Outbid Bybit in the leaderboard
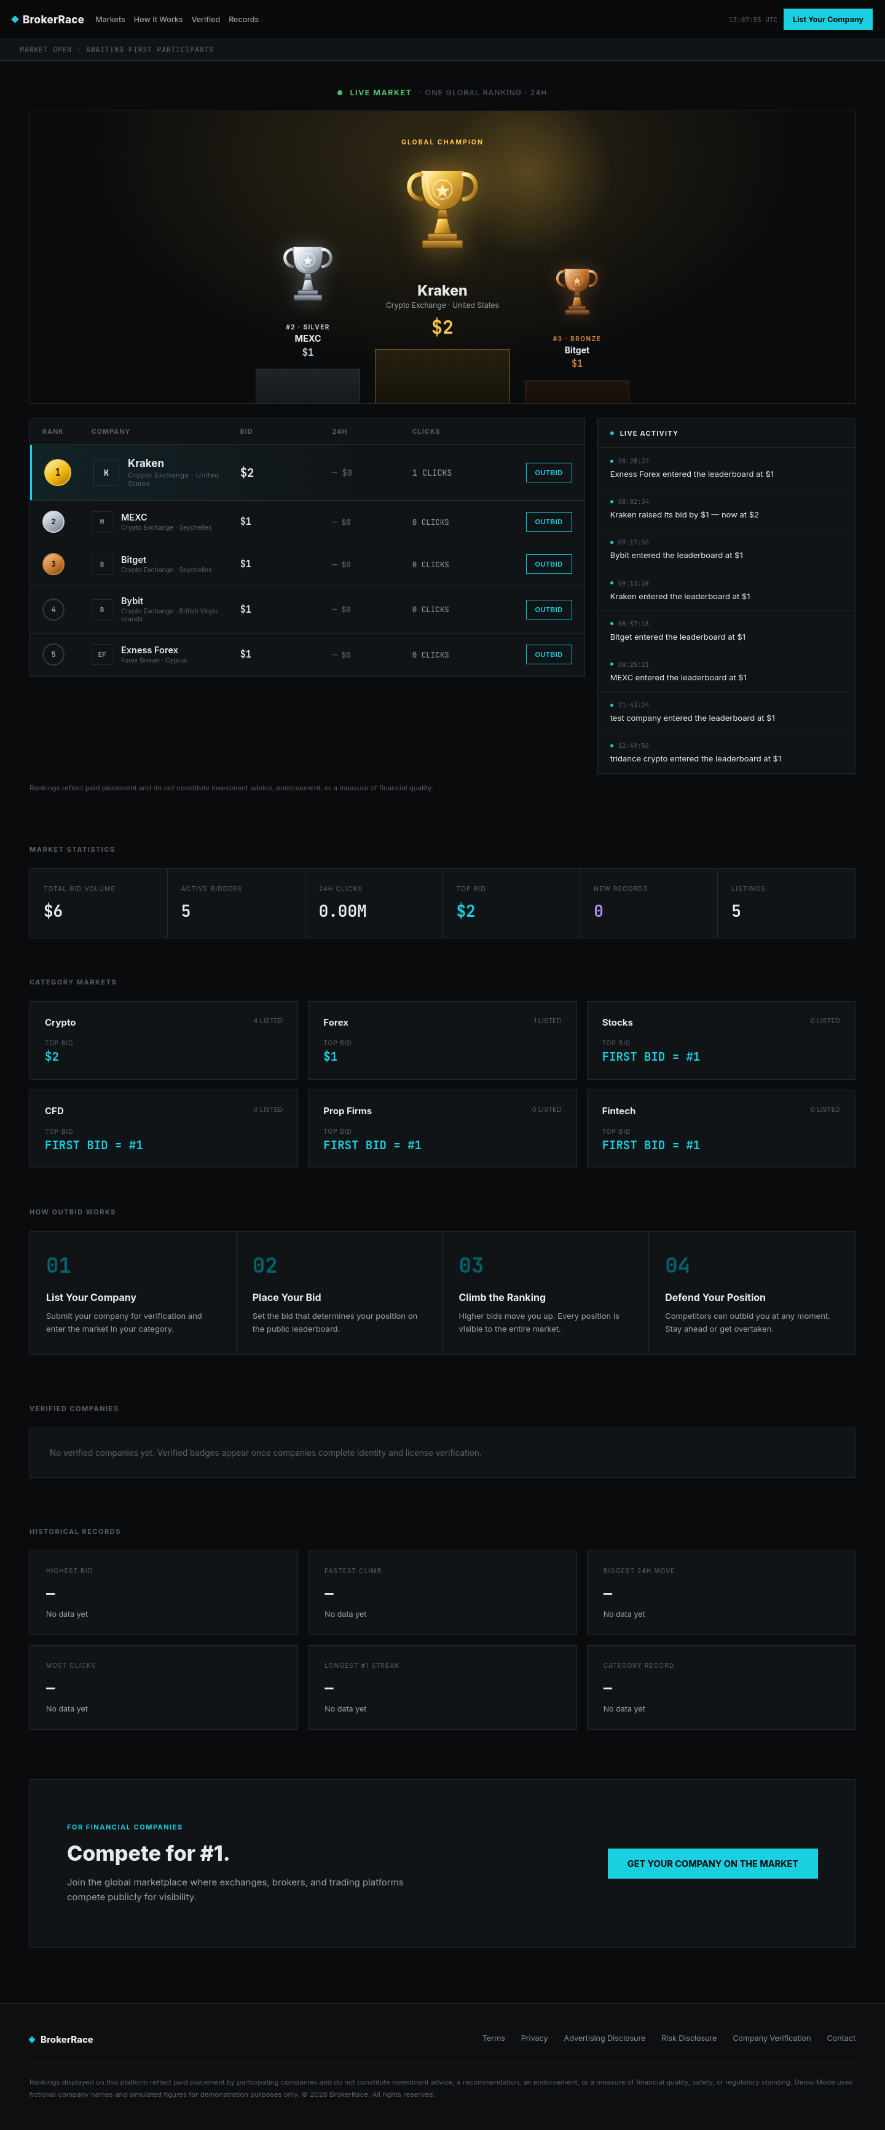Image resolution: width=885 pixels, height=2130 pixels. pyautogui.click(x=548, y=610)
